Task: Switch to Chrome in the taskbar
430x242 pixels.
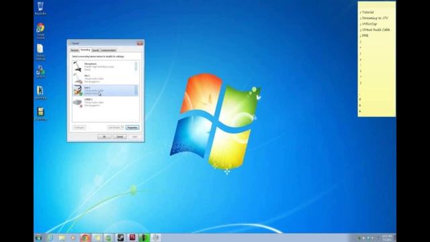Action: [85, 237]
